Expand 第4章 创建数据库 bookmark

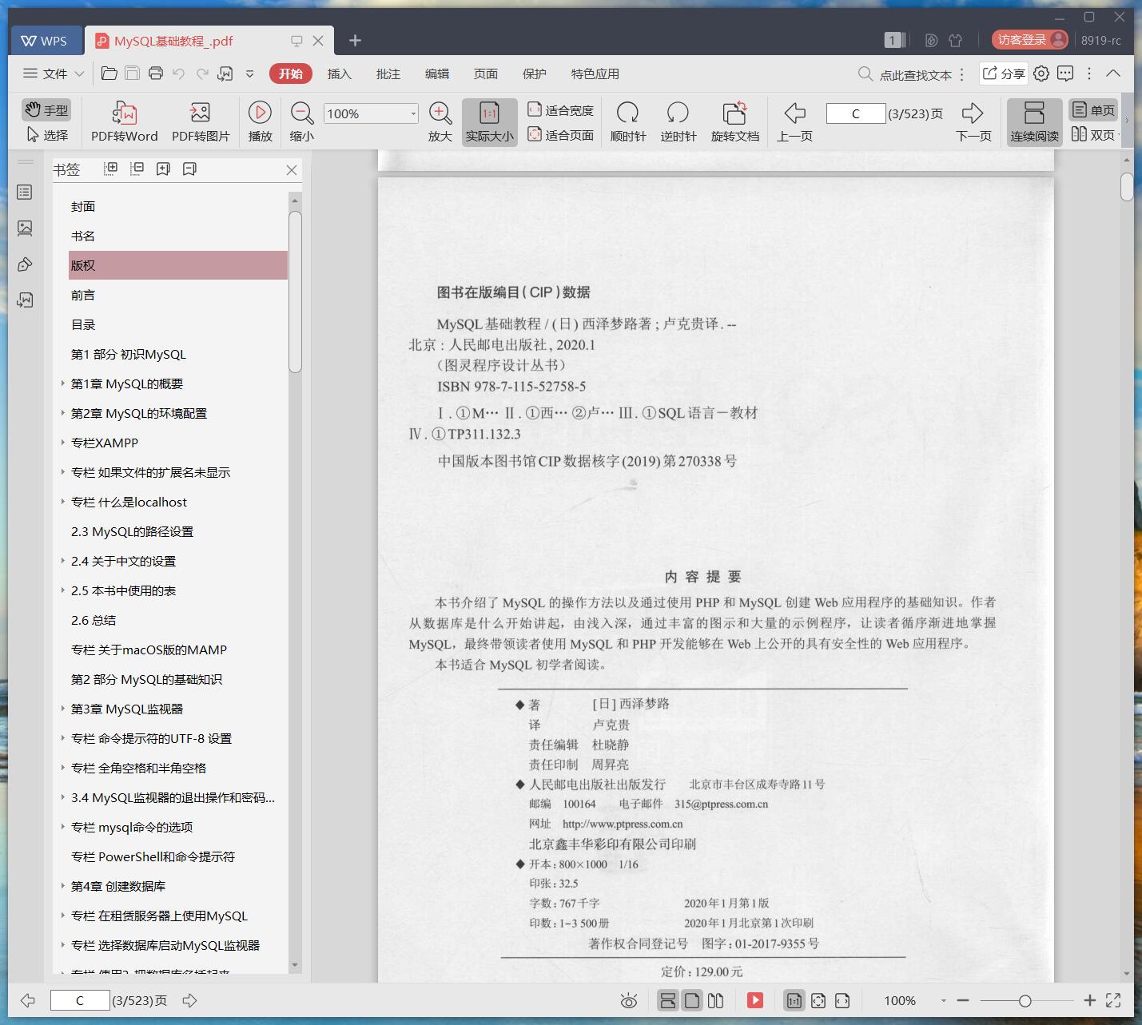point(63,886)
